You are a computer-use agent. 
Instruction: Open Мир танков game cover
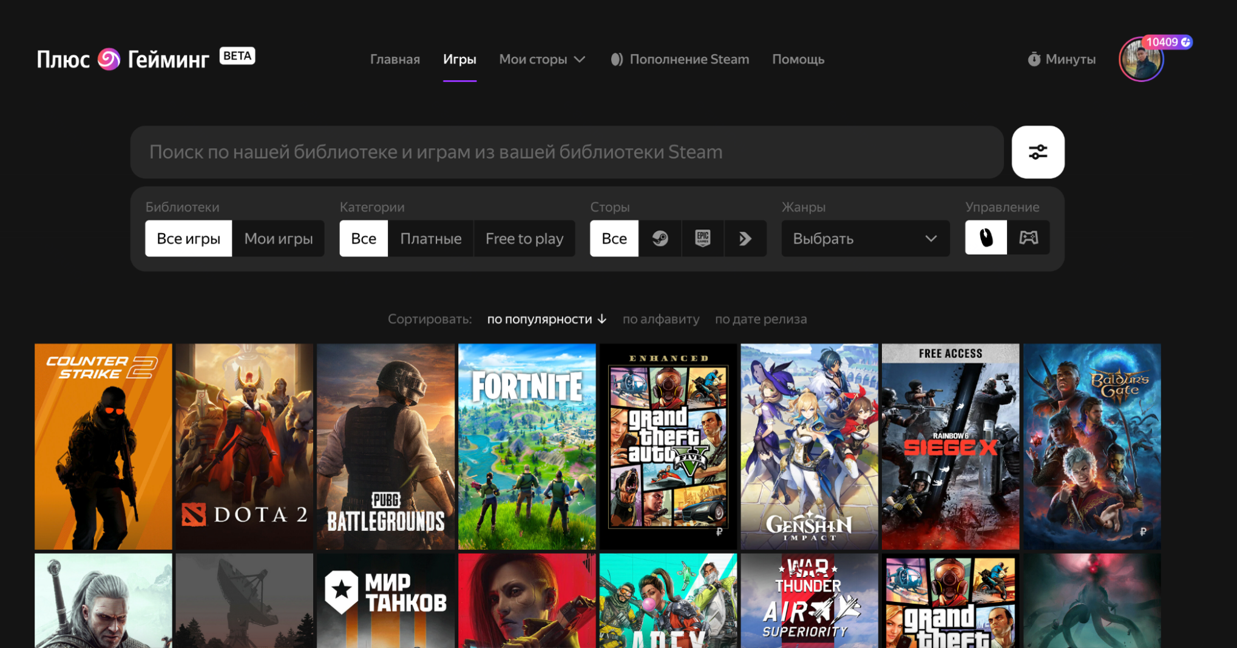tap(385, 601)
